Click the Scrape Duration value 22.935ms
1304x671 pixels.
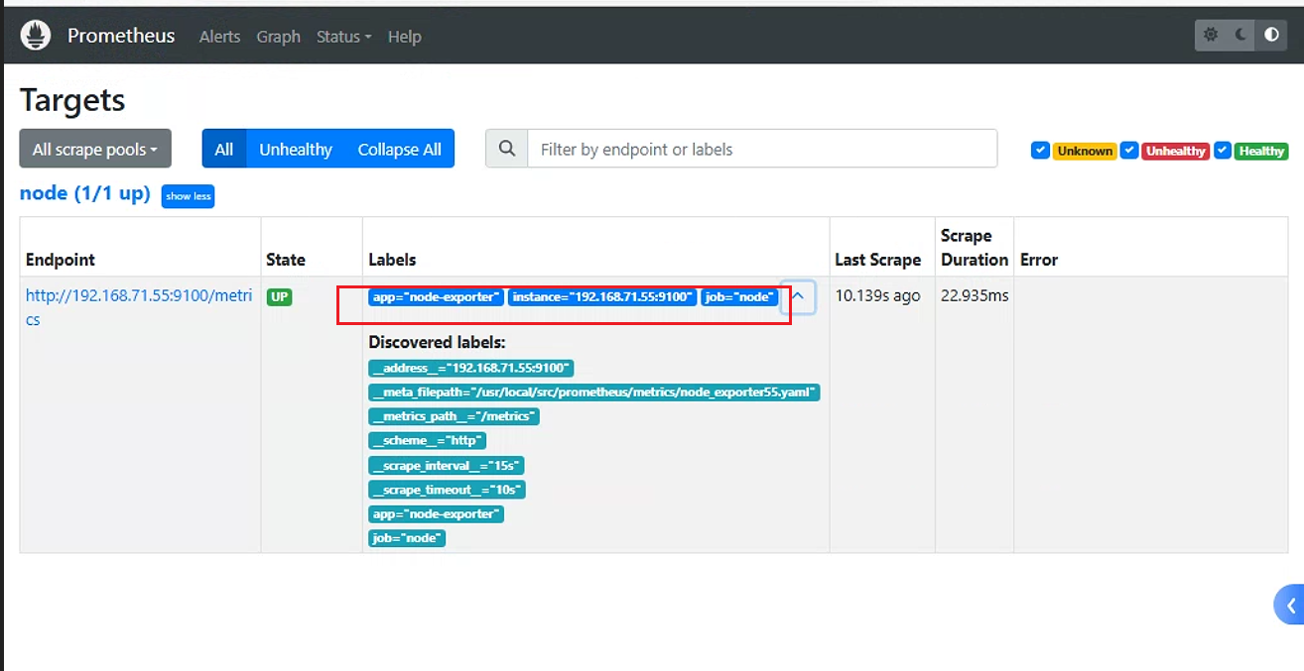point(975,295)
